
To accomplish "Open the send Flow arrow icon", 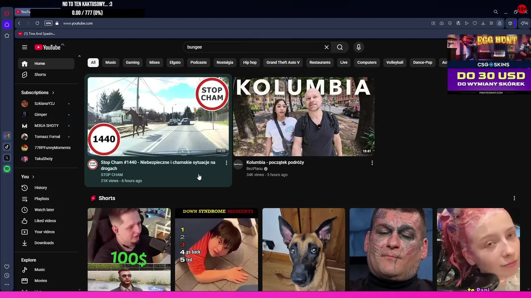I will click(466, 23).
